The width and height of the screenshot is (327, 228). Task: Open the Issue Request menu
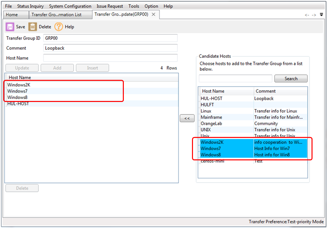tap(110, 6)
